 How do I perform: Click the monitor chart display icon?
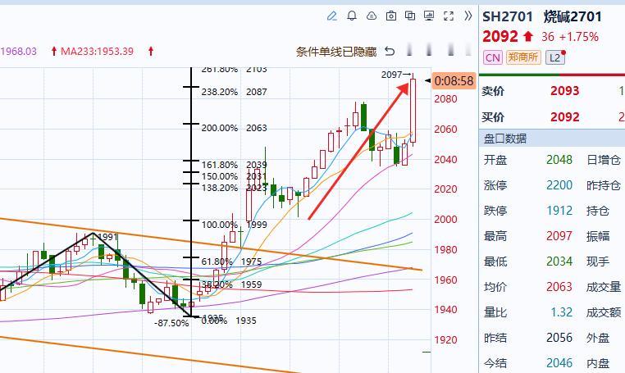tap(429, 16)
